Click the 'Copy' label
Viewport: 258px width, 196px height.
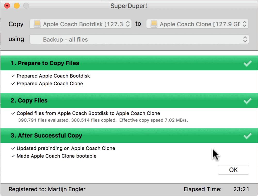click(16, 24)
